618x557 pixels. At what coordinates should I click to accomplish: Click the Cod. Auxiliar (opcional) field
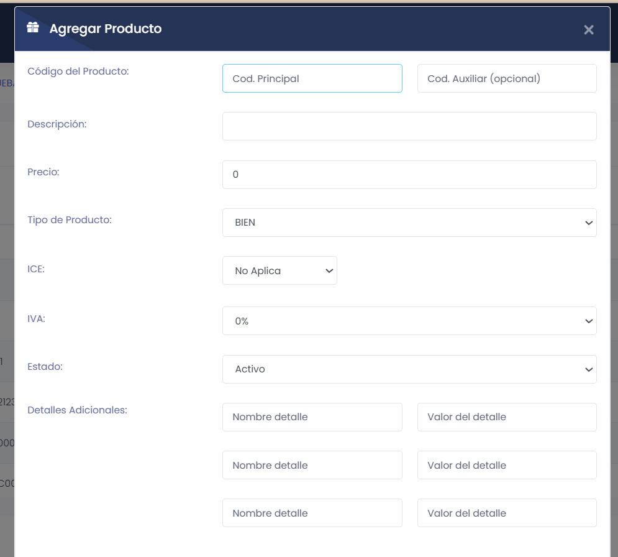[x=507, y=78]
